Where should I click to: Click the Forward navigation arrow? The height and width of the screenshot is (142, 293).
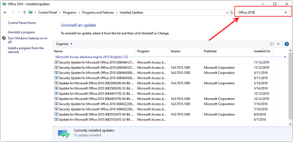(13, 12)
